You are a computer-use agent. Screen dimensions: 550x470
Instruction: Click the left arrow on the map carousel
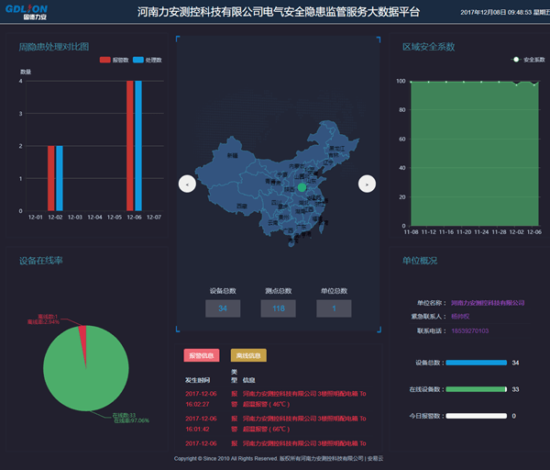(x=187, y=184)
